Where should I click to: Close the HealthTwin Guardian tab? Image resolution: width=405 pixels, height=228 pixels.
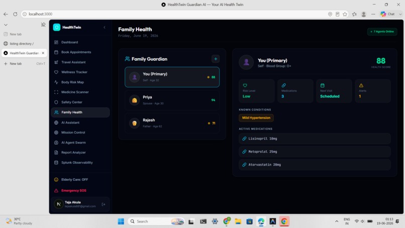click(43, 53)
